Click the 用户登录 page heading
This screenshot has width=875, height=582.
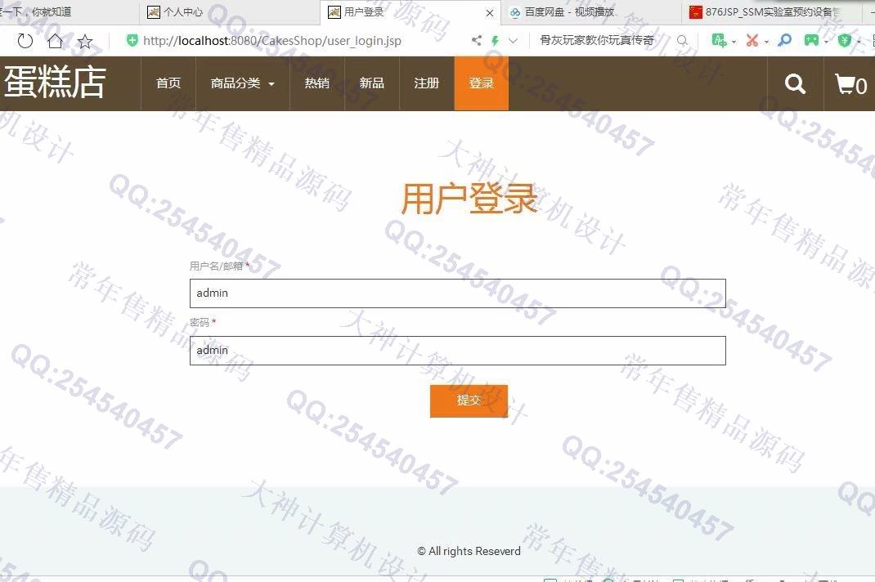pyautogui.click(x=469, y=198)
